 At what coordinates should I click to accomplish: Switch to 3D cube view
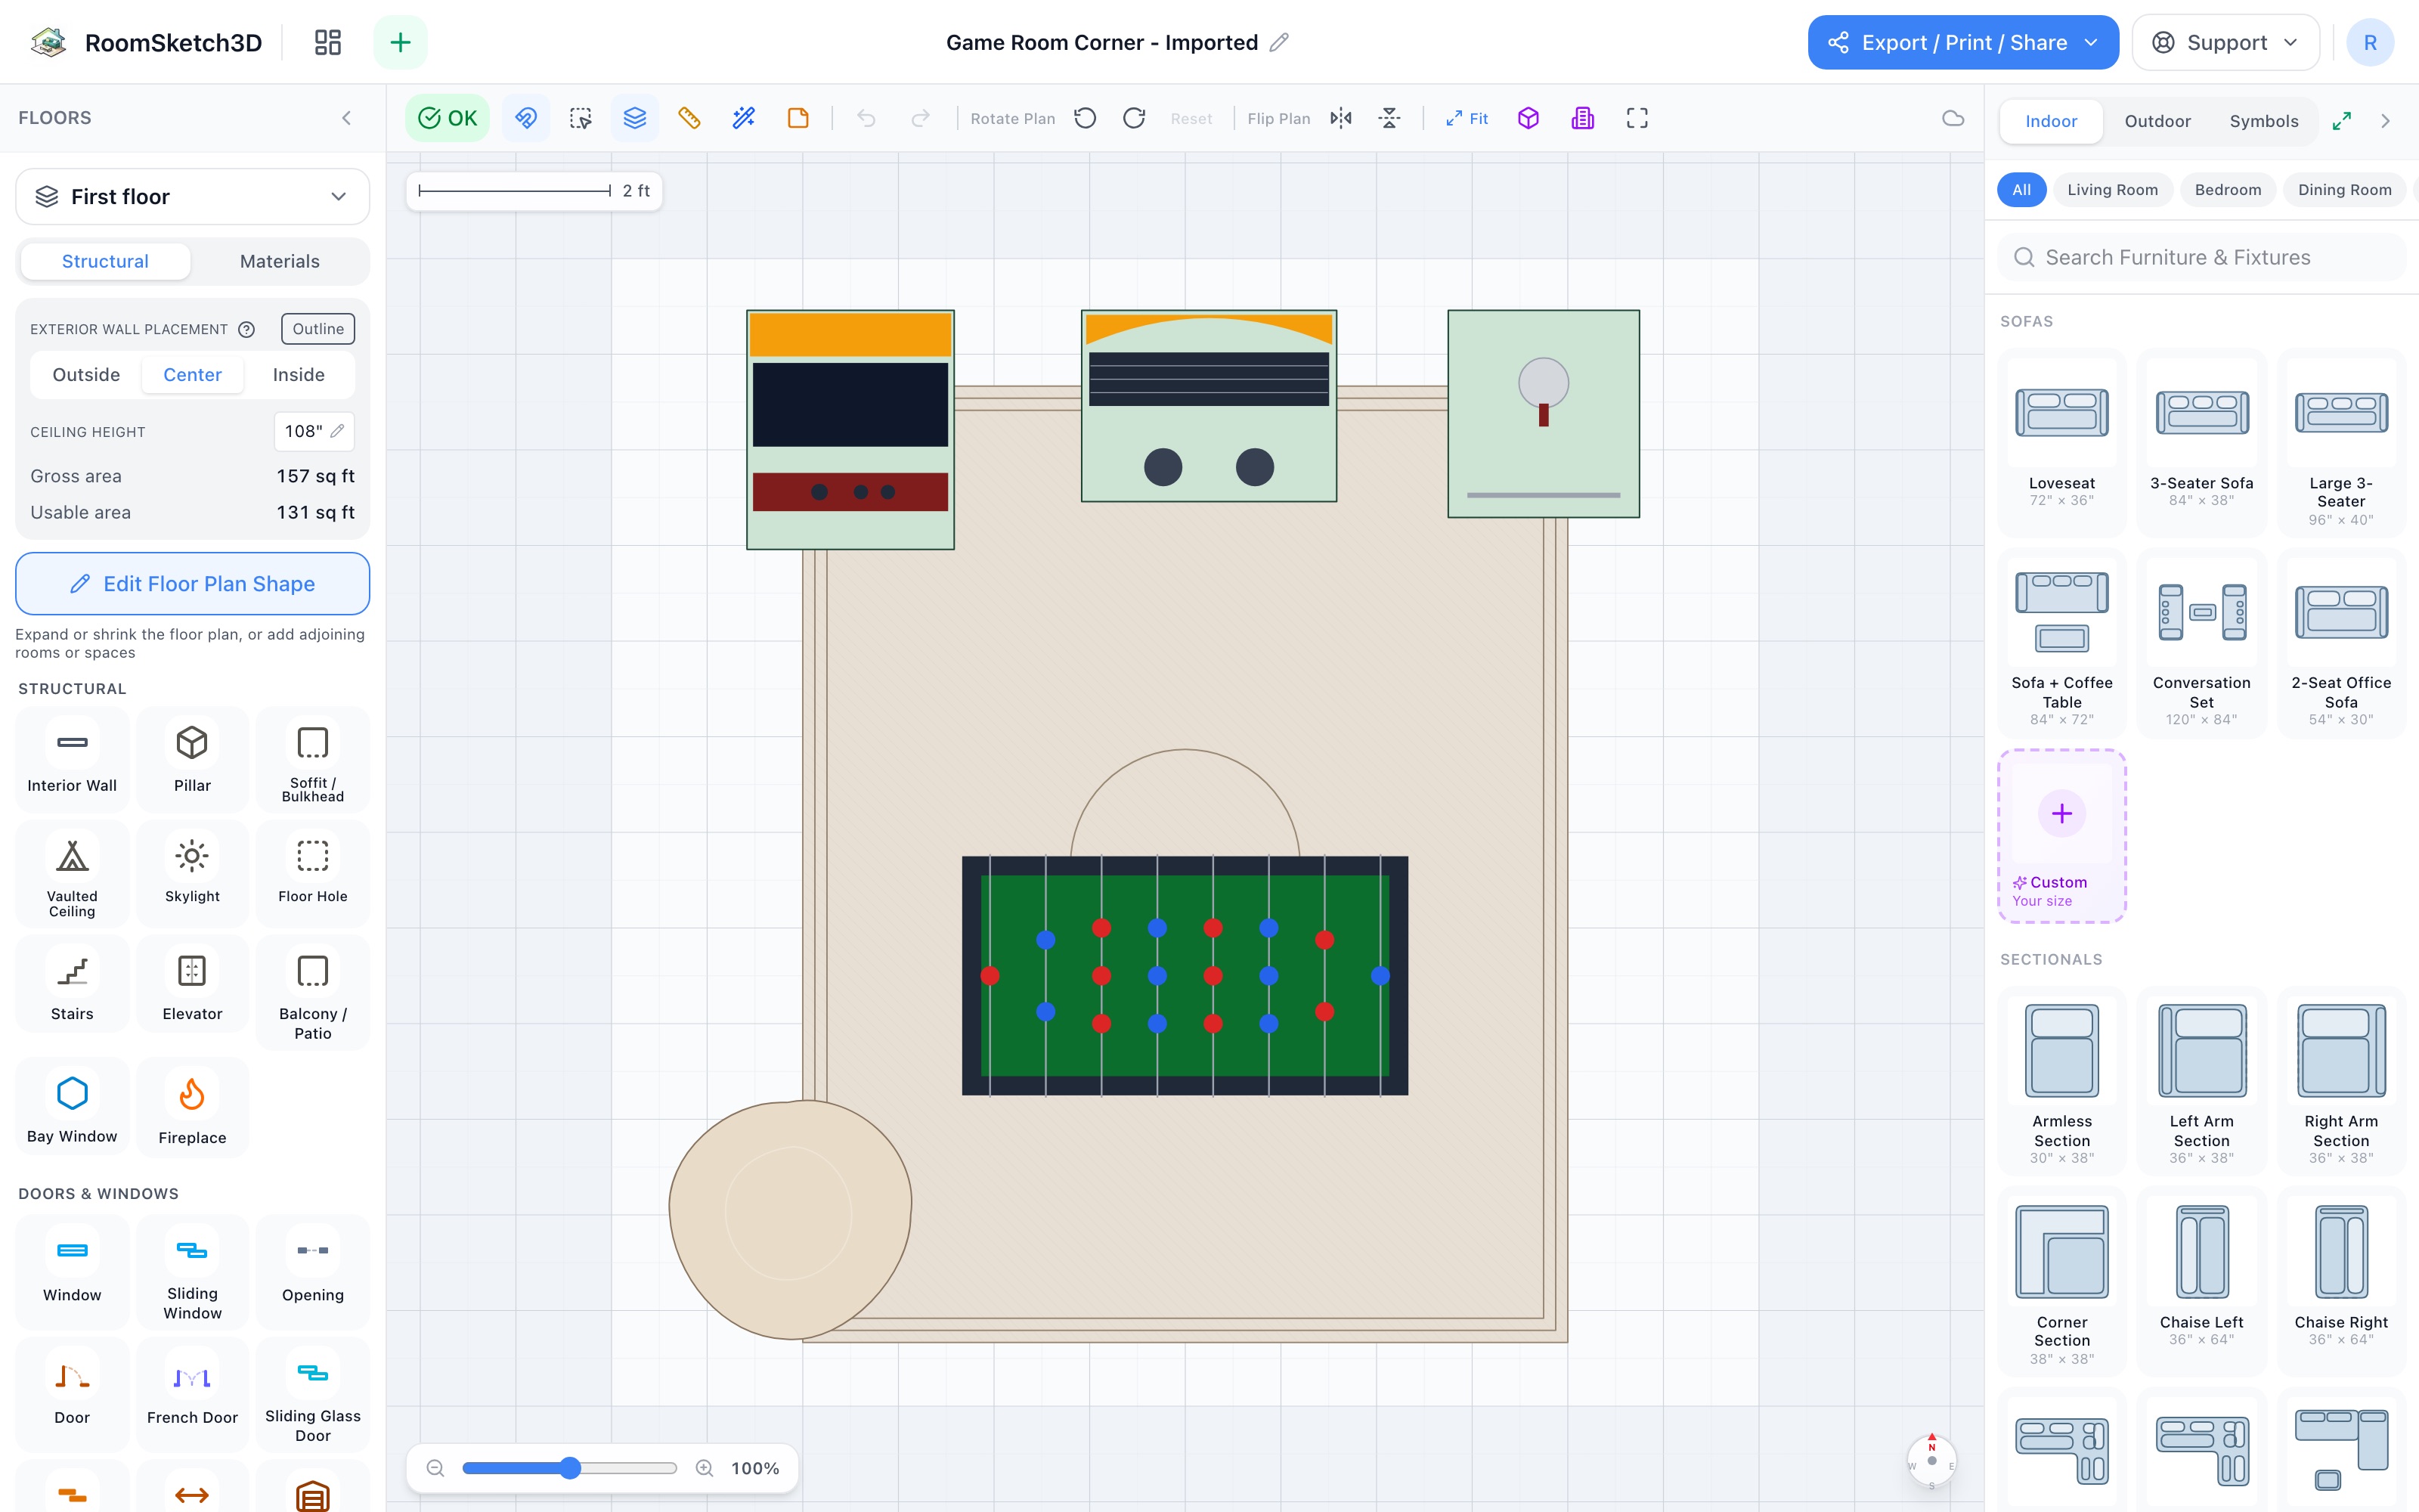click(1529, 118)
